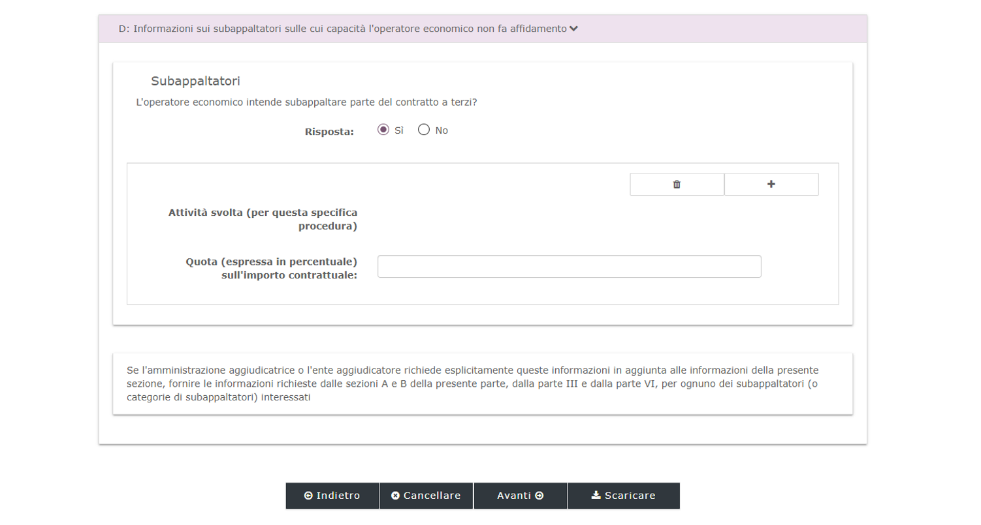Click the right-arrow icon on Avanti
Image resolution: width=981 pixels, height=525 pixels.
pos(539,496)
